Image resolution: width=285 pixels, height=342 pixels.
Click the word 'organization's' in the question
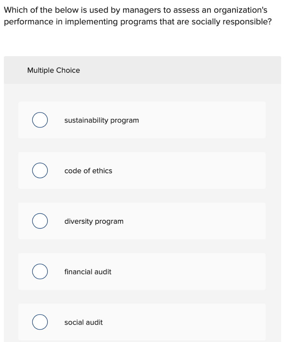pos(241,10)
